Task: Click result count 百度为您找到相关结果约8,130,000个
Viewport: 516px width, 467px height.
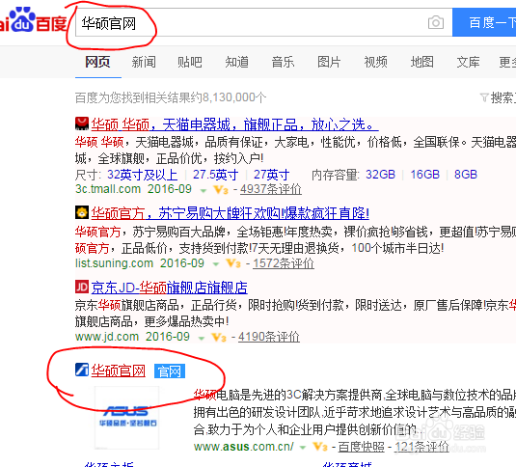Action: click(x=171, y=97)
